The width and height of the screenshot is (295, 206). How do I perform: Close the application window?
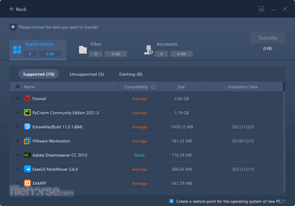[285, 9]
